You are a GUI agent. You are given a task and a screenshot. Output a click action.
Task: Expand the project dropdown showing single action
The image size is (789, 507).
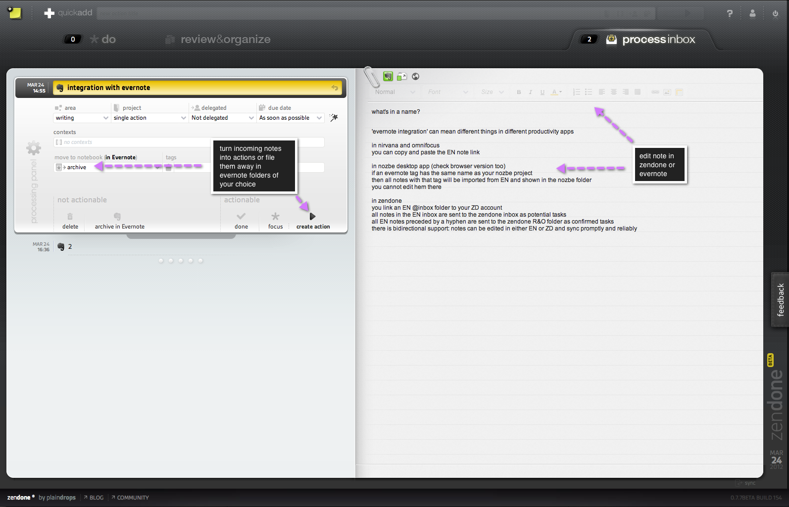[149, 118]
